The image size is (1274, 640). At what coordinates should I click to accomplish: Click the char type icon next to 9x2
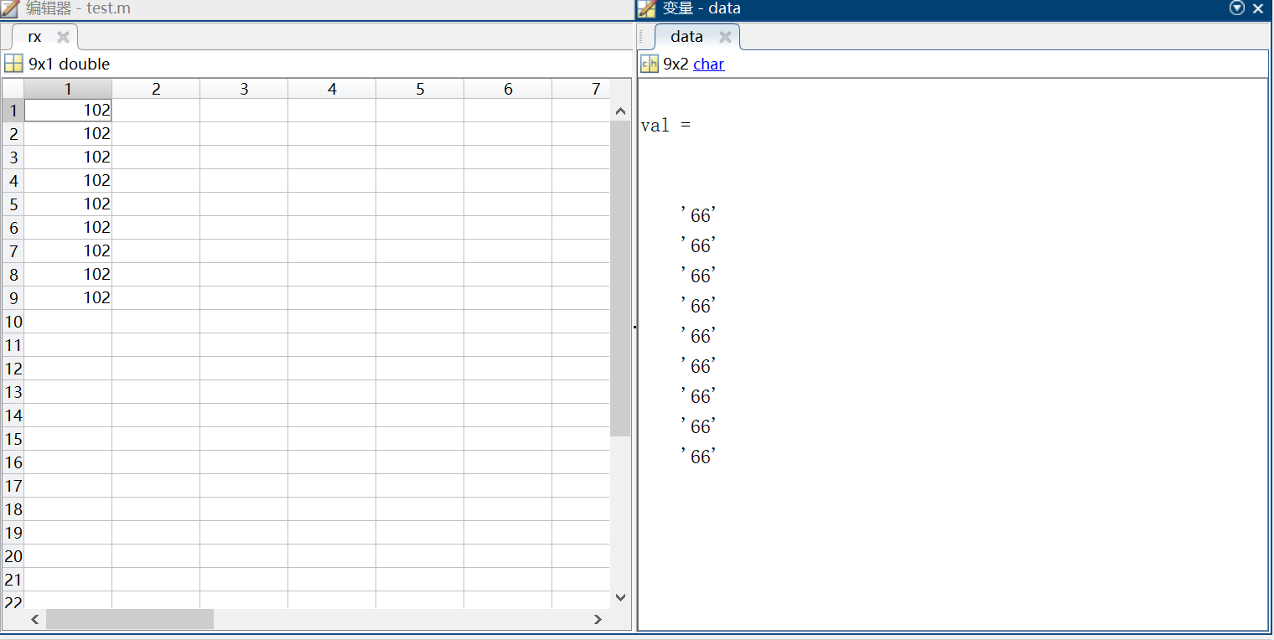click(649, 64)
